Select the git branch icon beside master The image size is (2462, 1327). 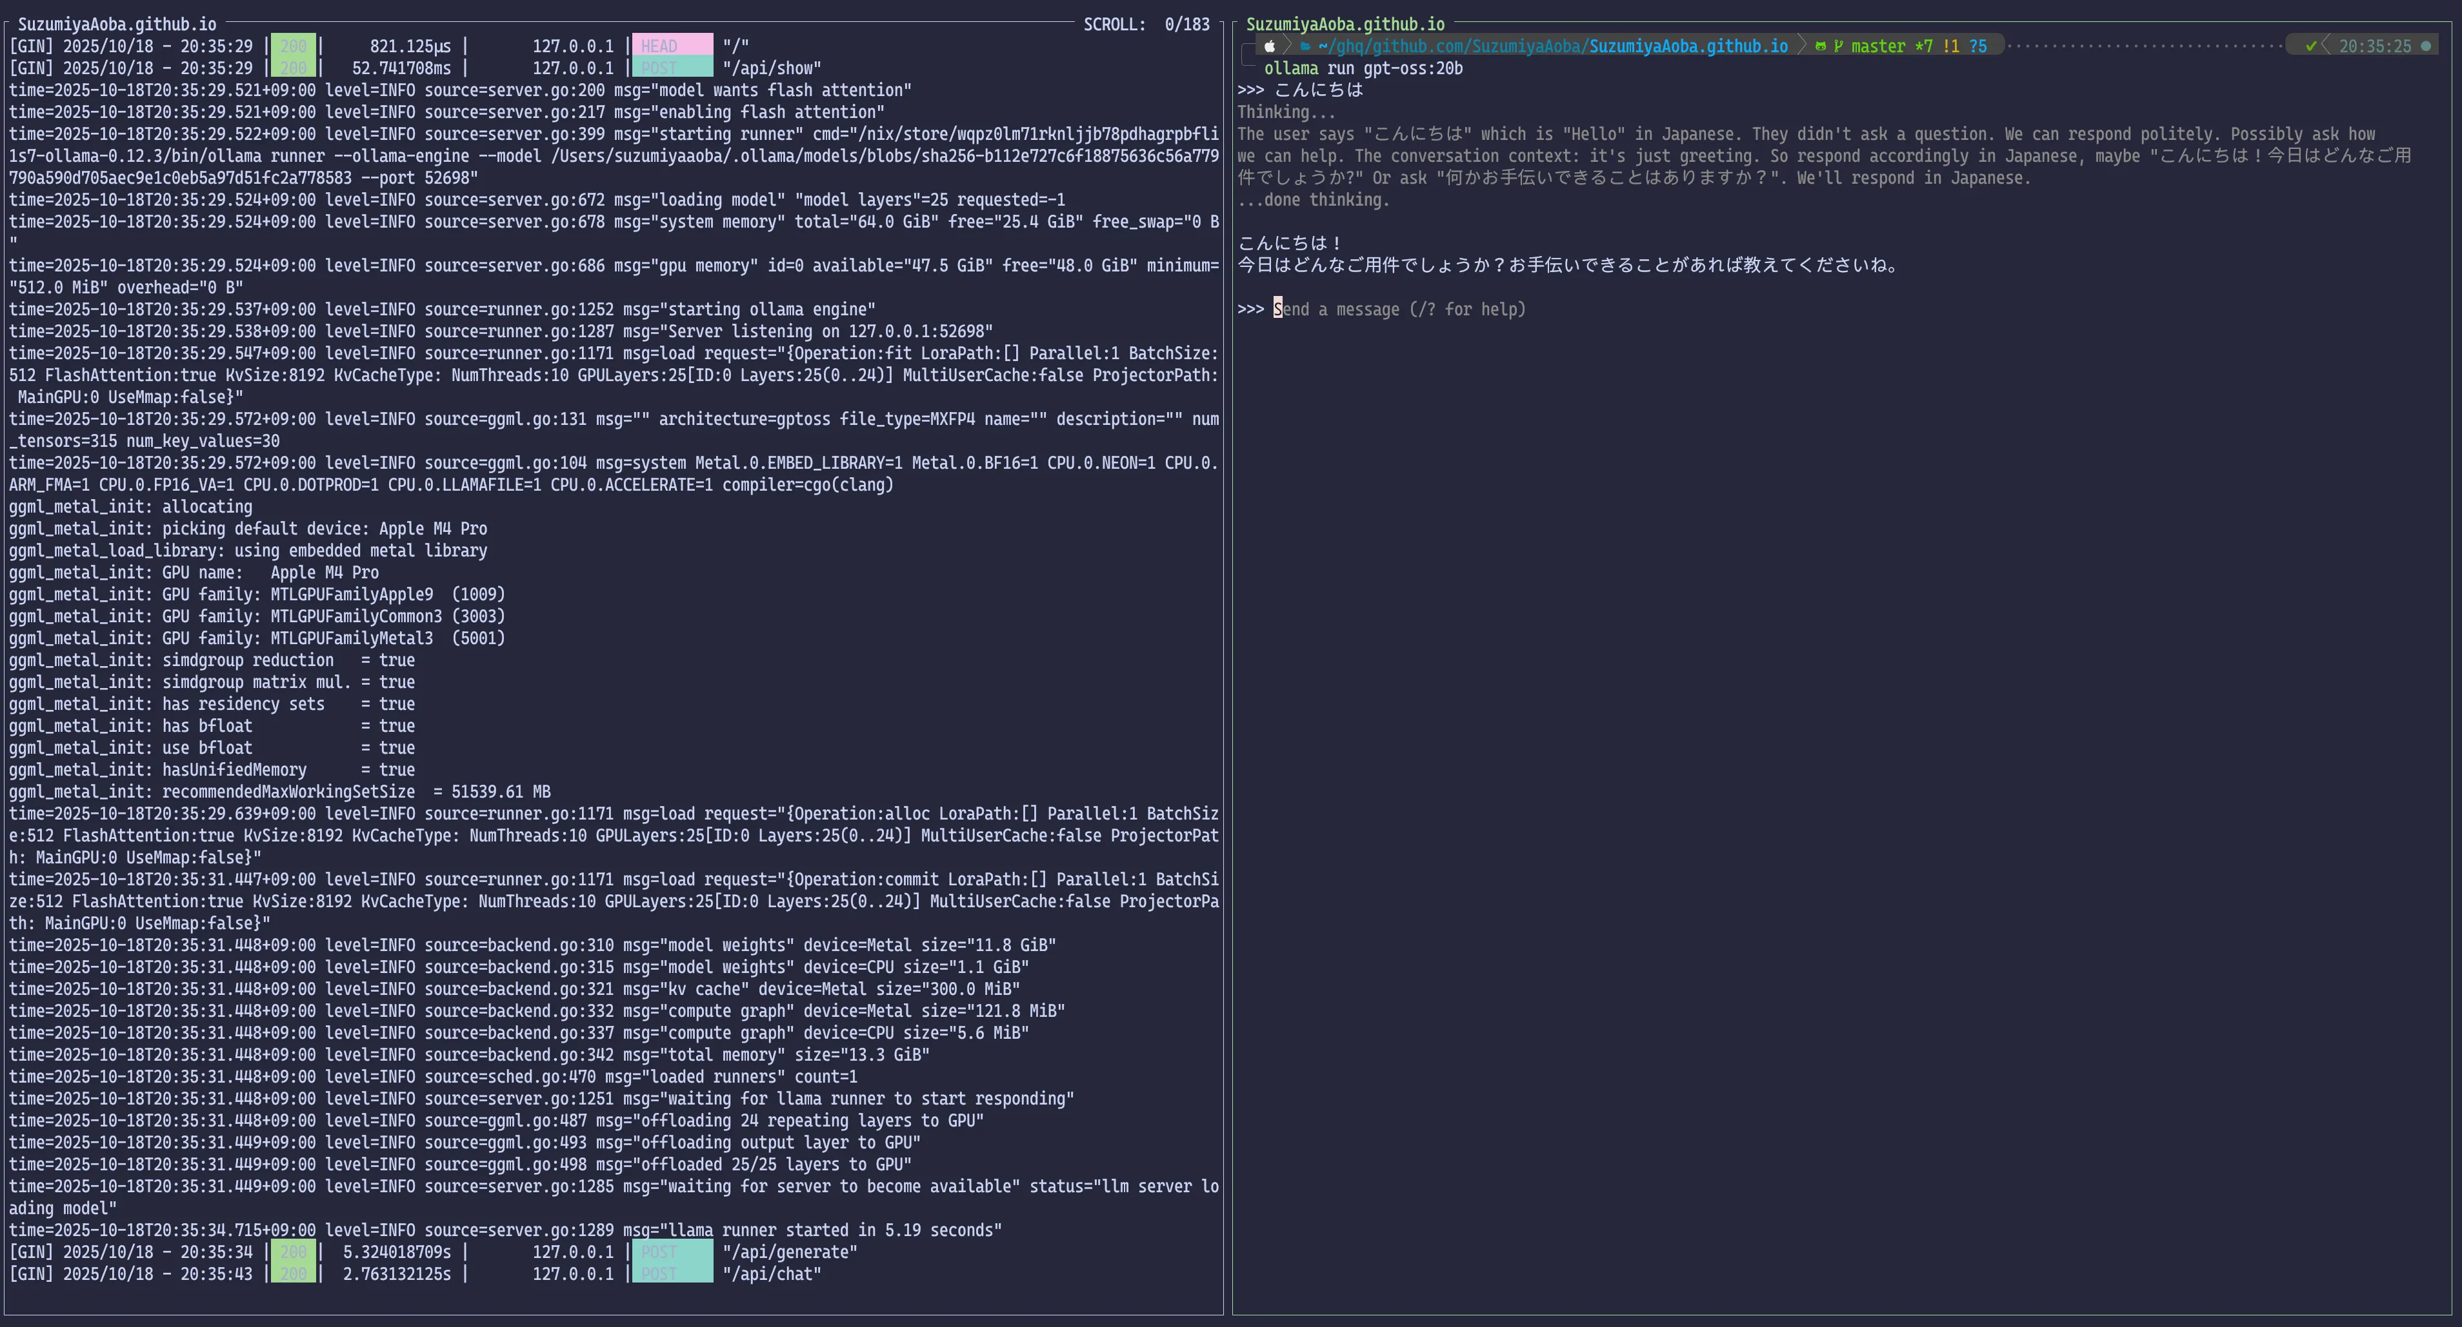coord(1839,46)
